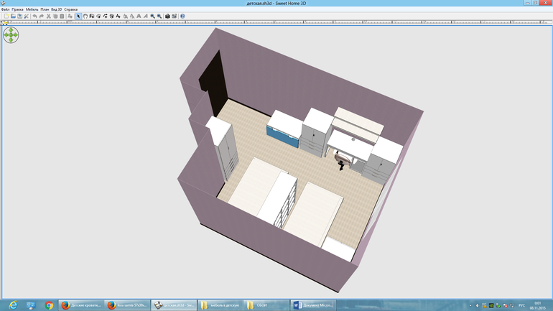The height and width of the screenshot is (311, 553).
Task: Activate the Pan hand tool
Action: pos(85,16)
